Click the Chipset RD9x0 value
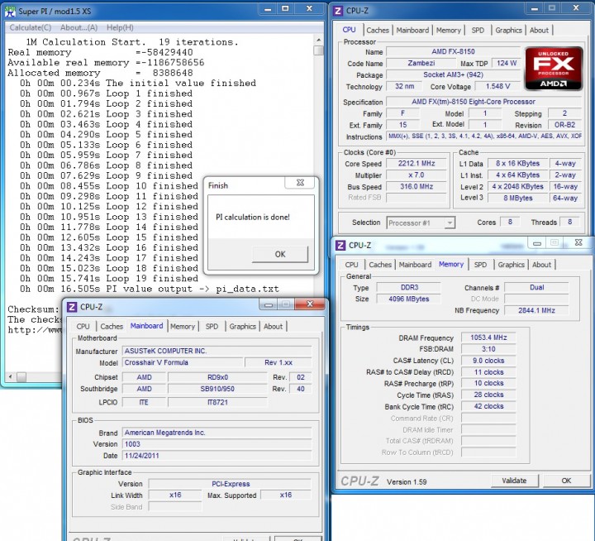 217,377
